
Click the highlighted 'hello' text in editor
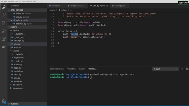(x=74, y=34)
